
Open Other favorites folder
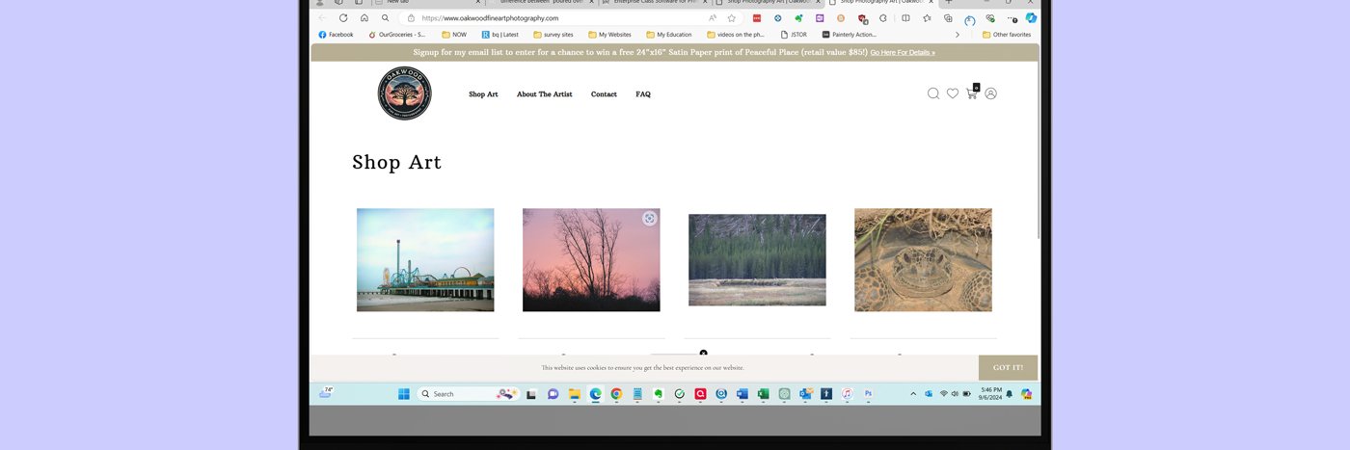click(x=1008, y=35)
